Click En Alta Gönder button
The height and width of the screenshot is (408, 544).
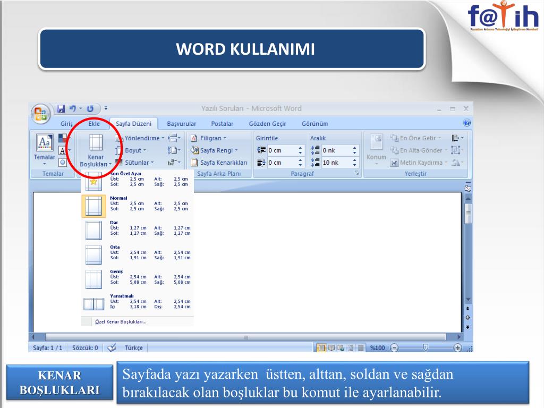[x=419, y=150]
